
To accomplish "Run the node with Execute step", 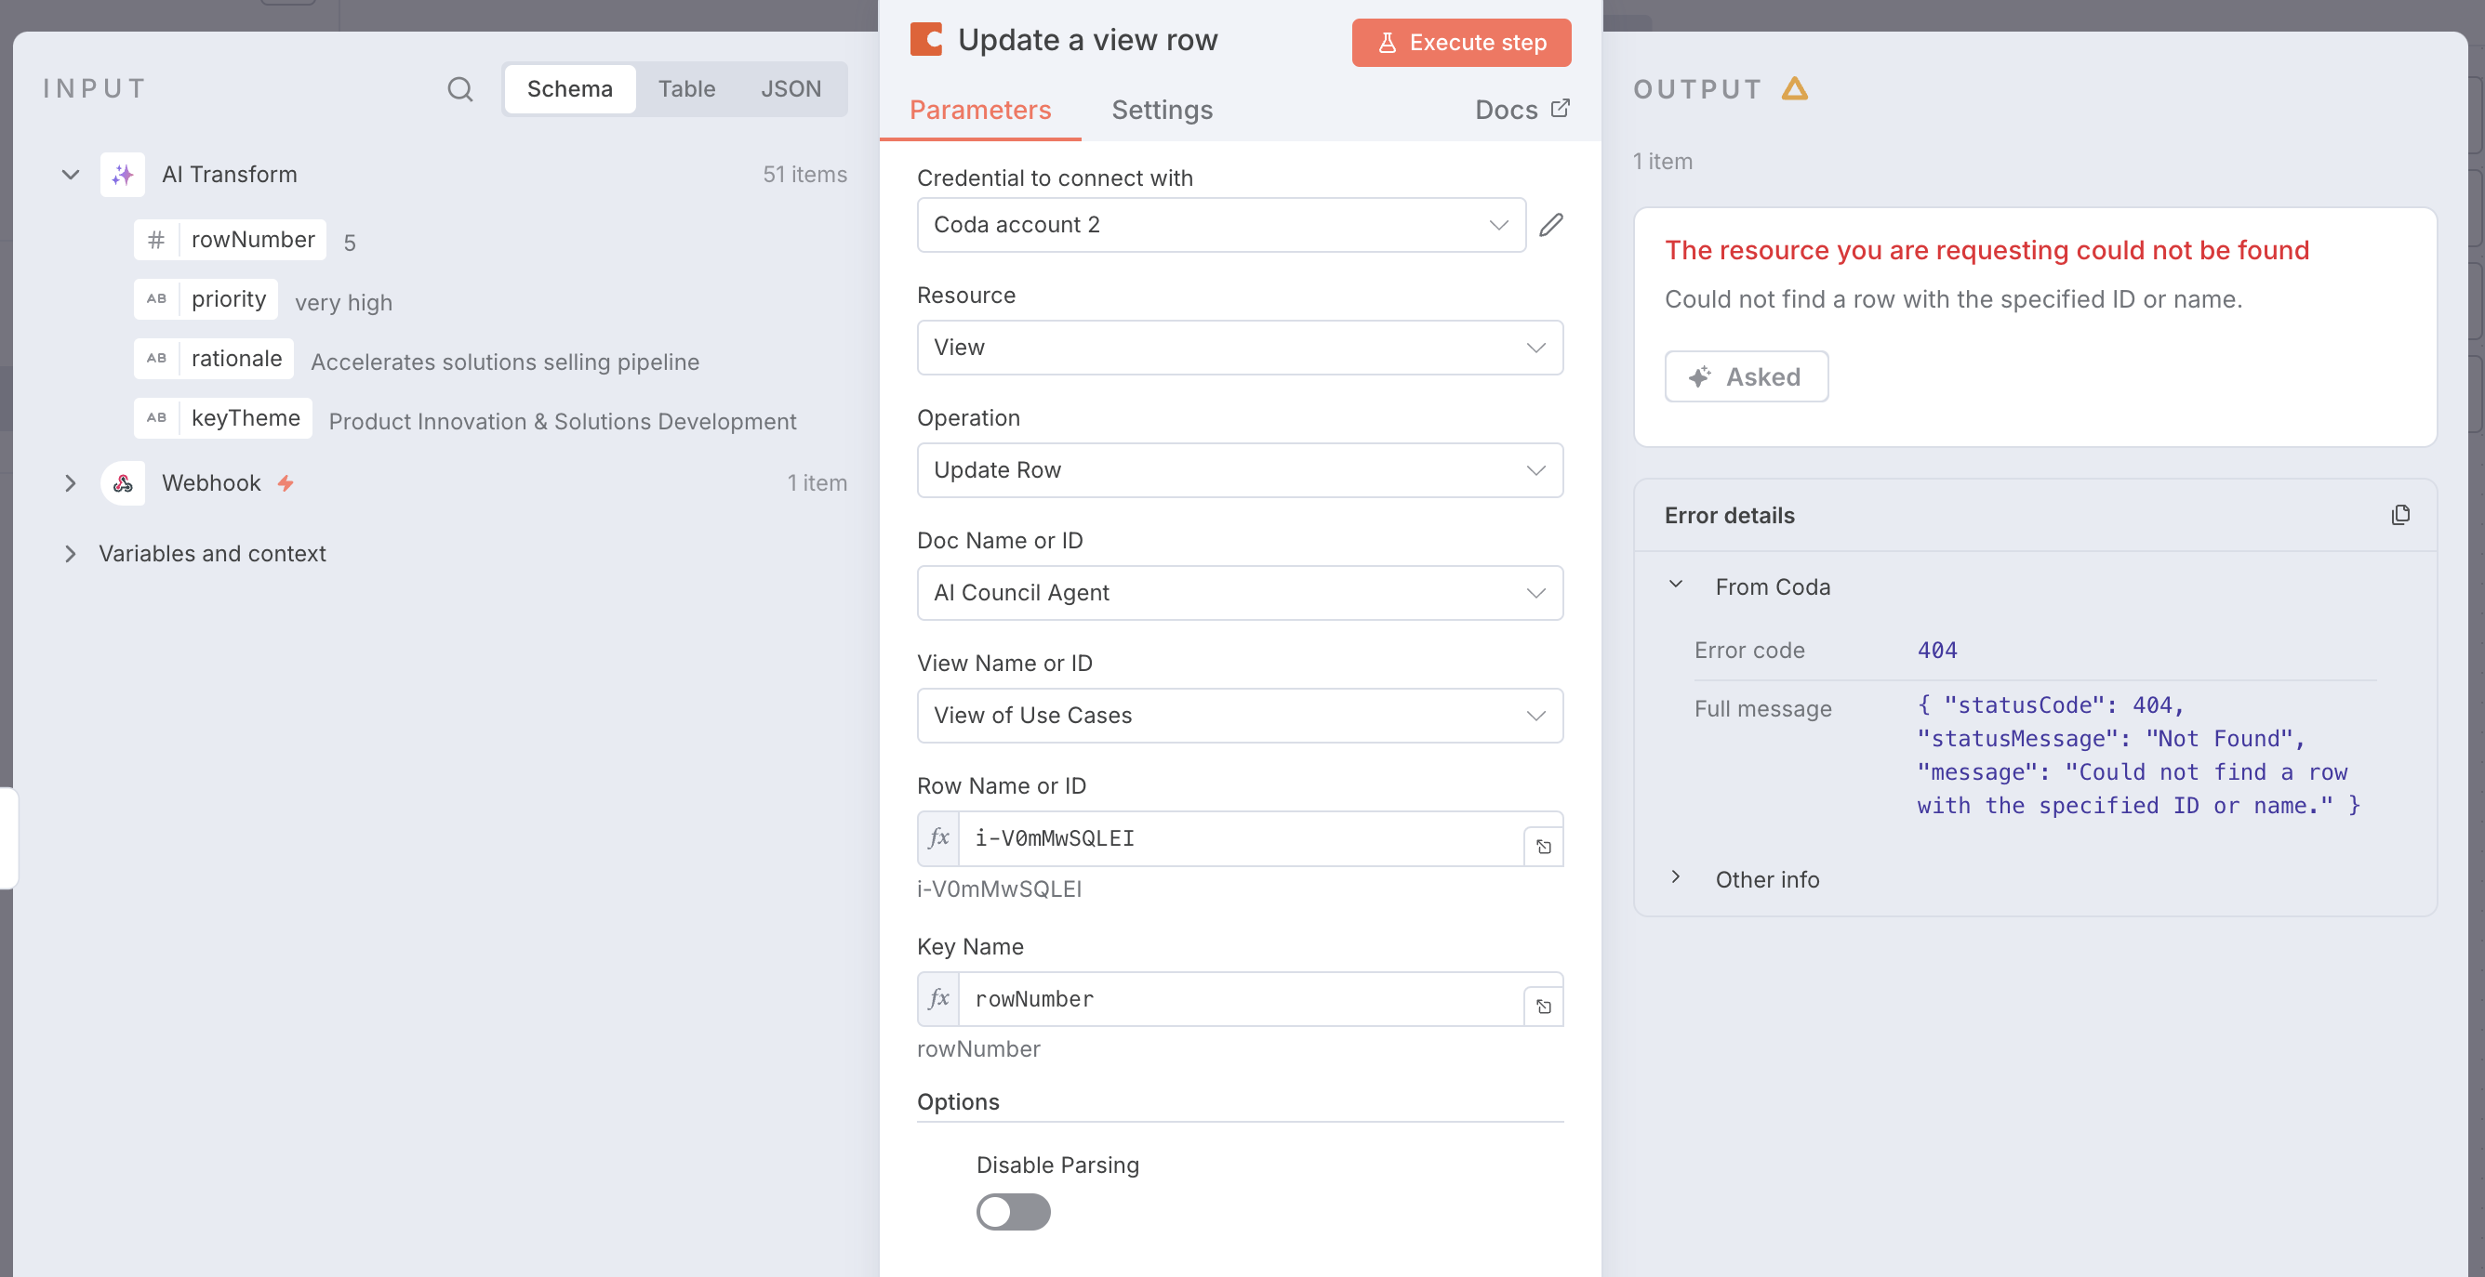I will [x=1460, y=43].
